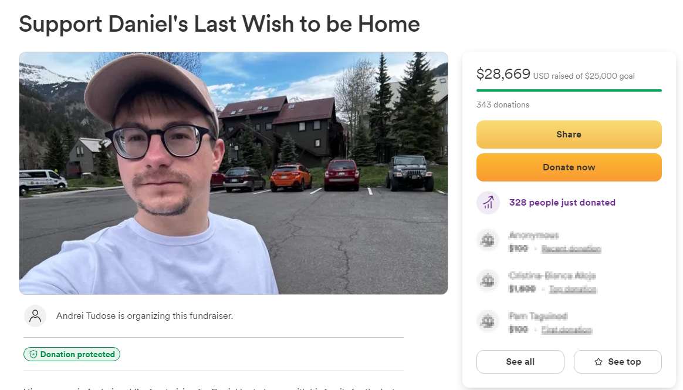The height and width of the screenshot is (390, 683).
Task: Click the green fundraising progress bar
Action: (x=569, y=90)
